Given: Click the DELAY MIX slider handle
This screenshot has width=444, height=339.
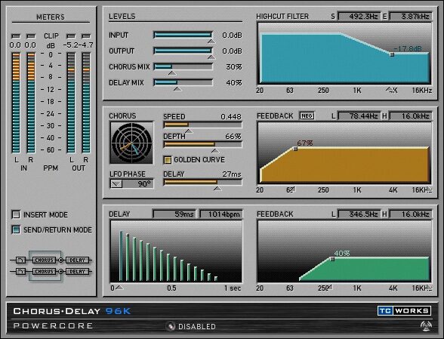Looking at the screenshot, I should 177,89.
